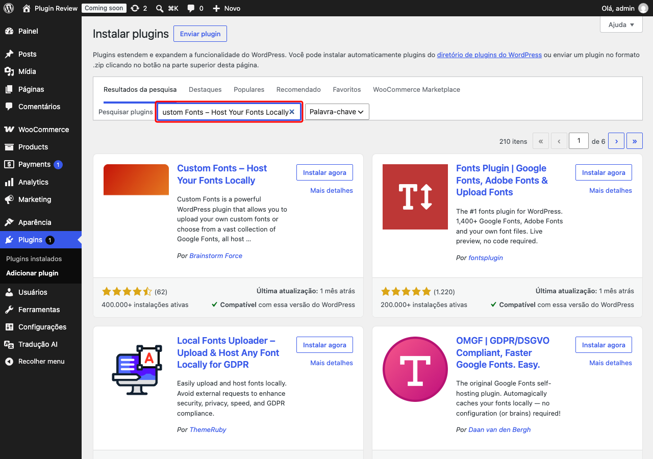Open the comments bubble in the admin bar
The image size is (653, 459).
(x=191, y=8)
